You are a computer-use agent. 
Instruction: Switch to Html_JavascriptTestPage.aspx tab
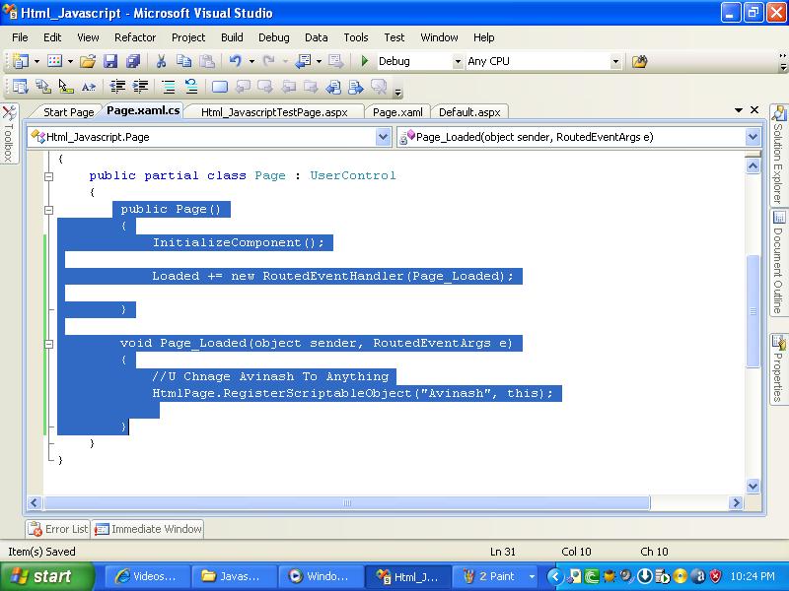[274, 112]
